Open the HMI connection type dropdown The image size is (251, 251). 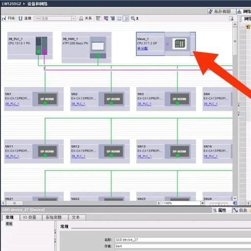[74, 18]
